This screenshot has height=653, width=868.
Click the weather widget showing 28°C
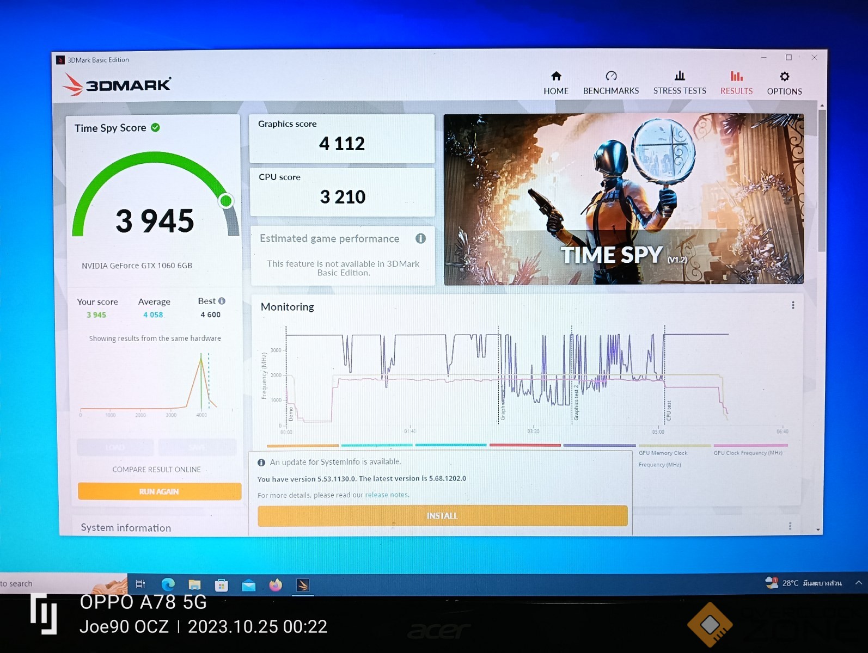coord(803,583)
